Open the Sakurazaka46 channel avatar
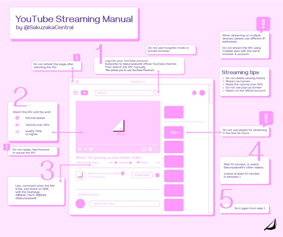The height and width of the screenshot is (237, 283). (x=80, y=175)
